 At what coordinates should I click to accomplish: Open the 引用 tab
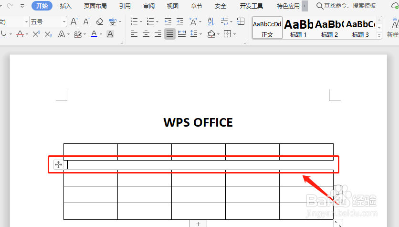[x=125, y=6]
